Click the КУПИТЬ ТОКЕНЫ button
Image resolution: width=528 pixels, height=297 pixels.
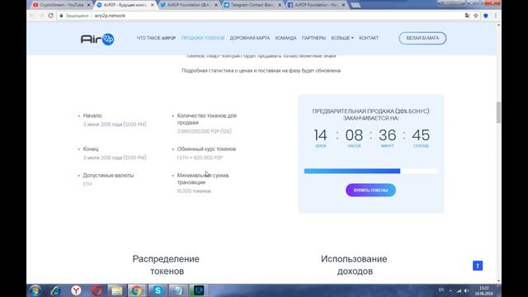click(370, 191)
